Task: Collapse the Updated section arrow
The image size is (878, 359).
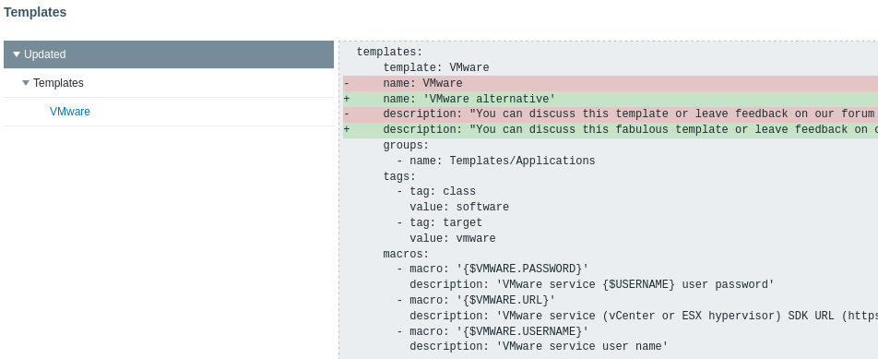Action: (x=17, y=54)
